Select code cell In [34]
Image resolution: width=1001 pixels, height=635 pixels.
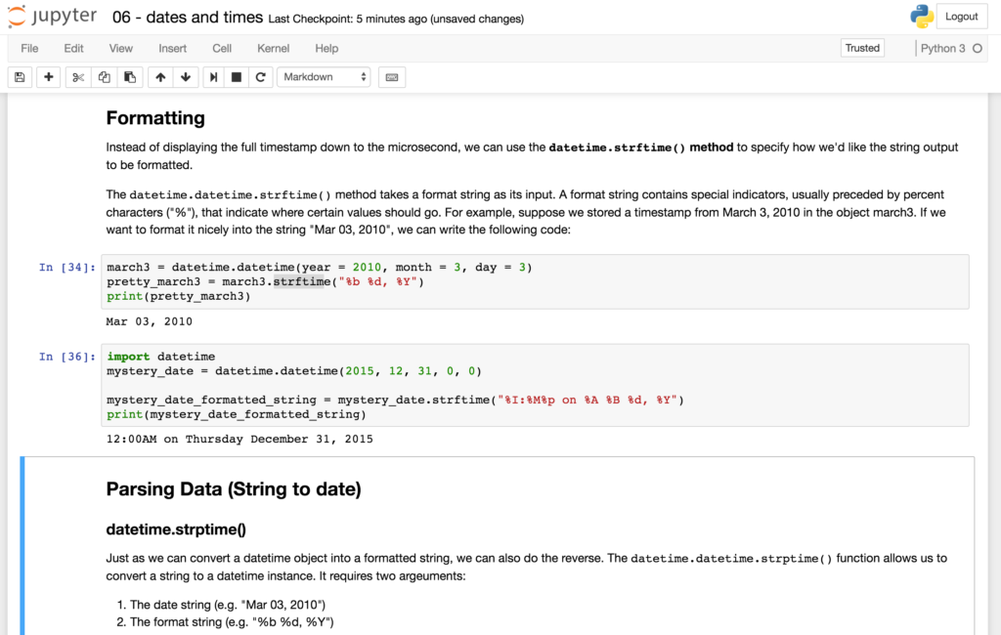[535, 282]
